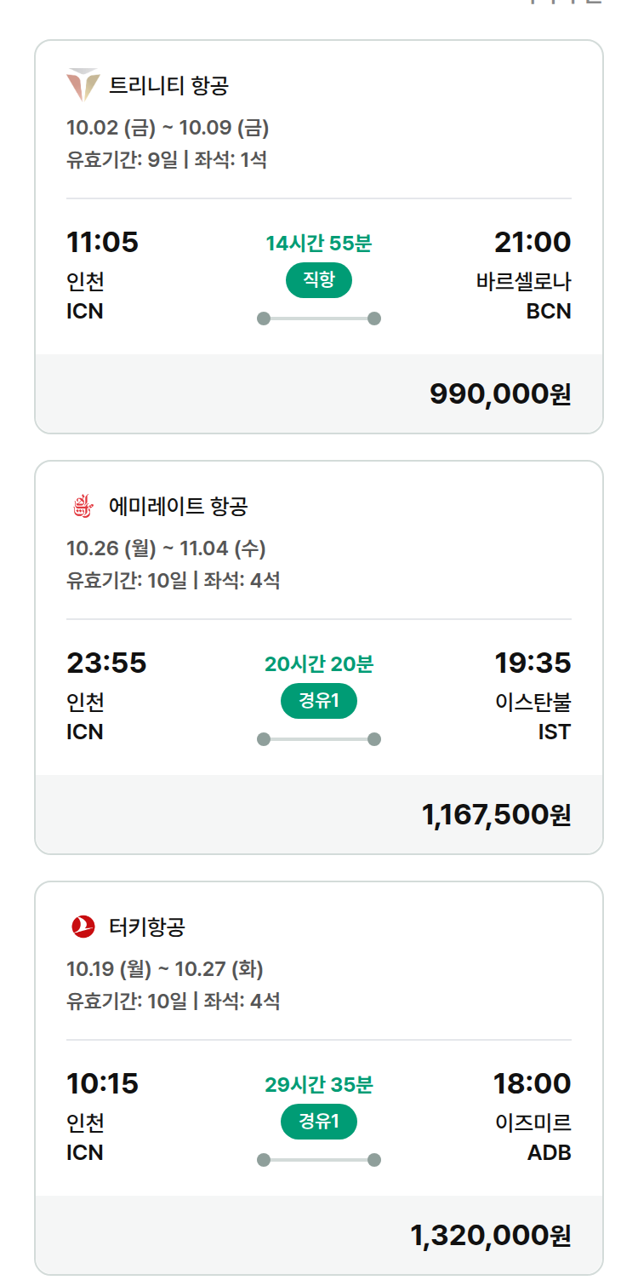This screenshot has height=1286, width=638.
Task: Click the 에미레이트 항공 airline name
Action: [179, 507]
